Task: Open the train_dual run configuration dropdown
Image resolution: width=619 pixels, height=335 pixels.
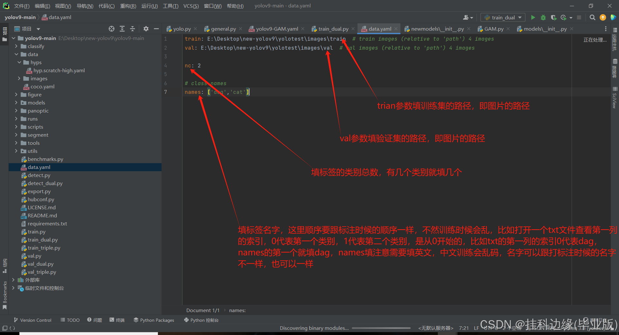Action: coord(503,17)
